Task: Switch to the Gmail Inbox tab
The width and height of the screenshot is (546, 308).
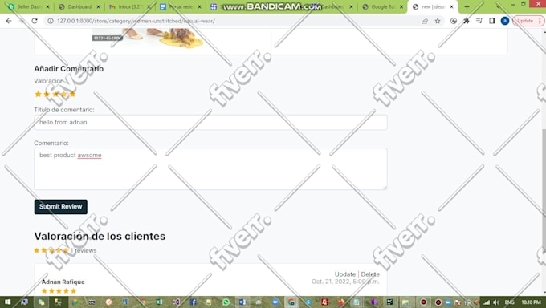Action: 129,6
